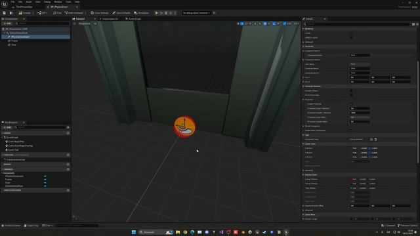The width and height of the screenshot is (420, 236).
Task: Click Details property matrix grid icon
Action: tap(413, 24)
